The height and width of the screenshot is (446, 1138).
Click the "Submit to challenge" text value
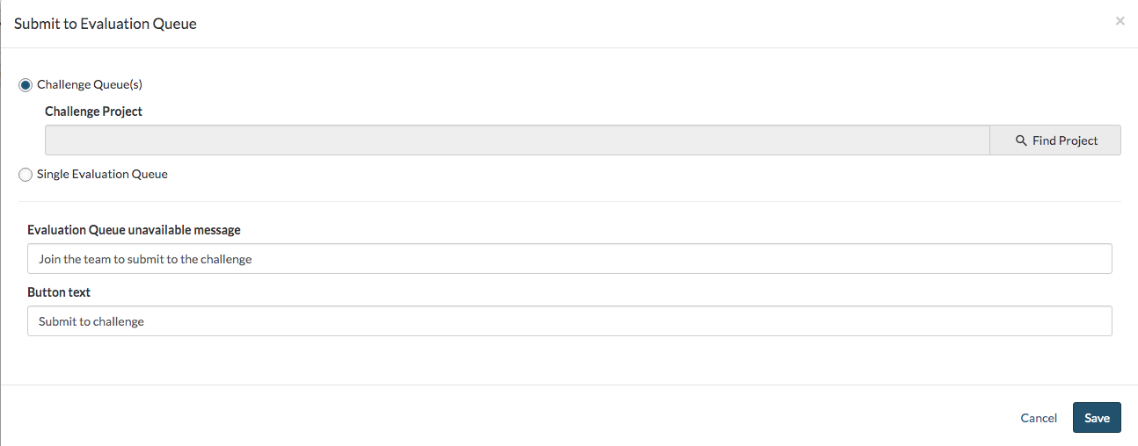[91, 321]
